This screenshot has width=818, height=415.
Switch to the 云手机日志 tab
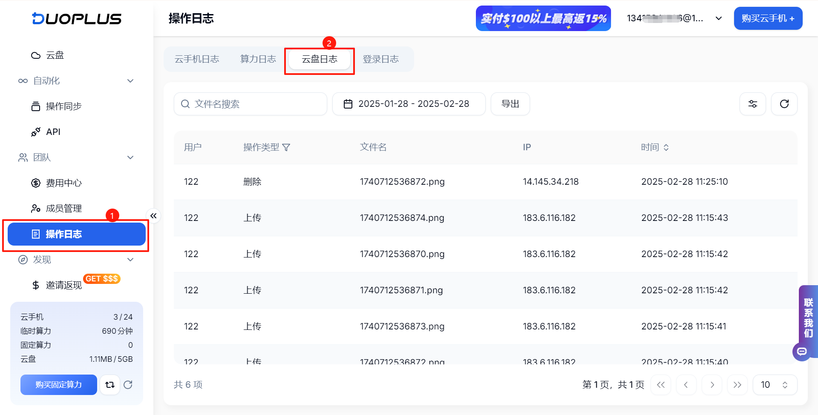[197, 59]
